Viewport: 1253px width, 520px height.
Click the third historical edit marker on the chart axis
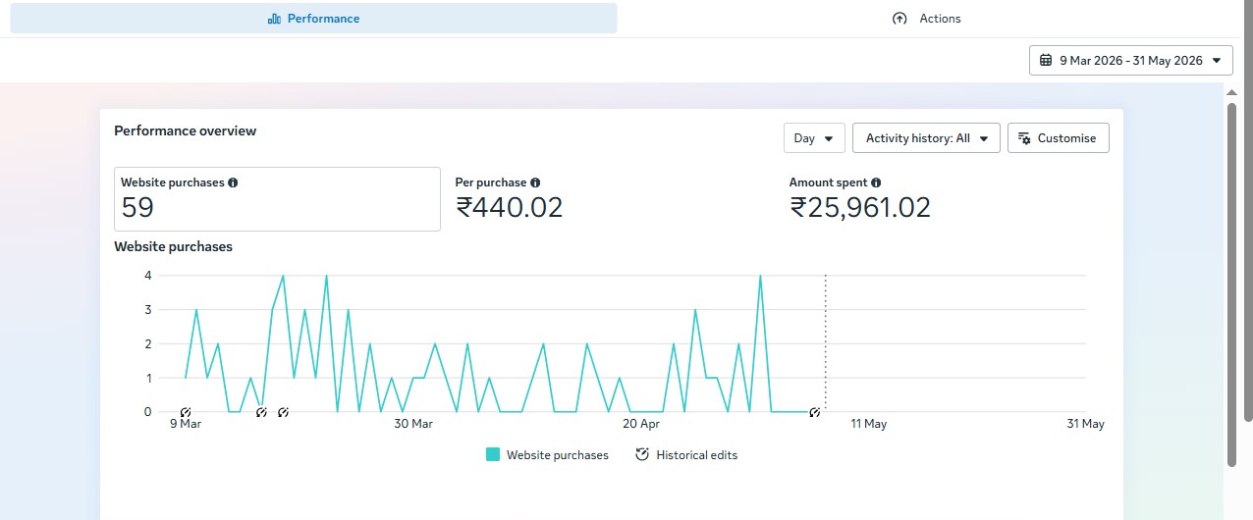click(x=283, y=412)
